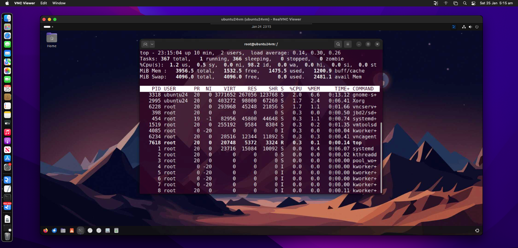Select the gnome-s+ process row

(x=260, y=95)
